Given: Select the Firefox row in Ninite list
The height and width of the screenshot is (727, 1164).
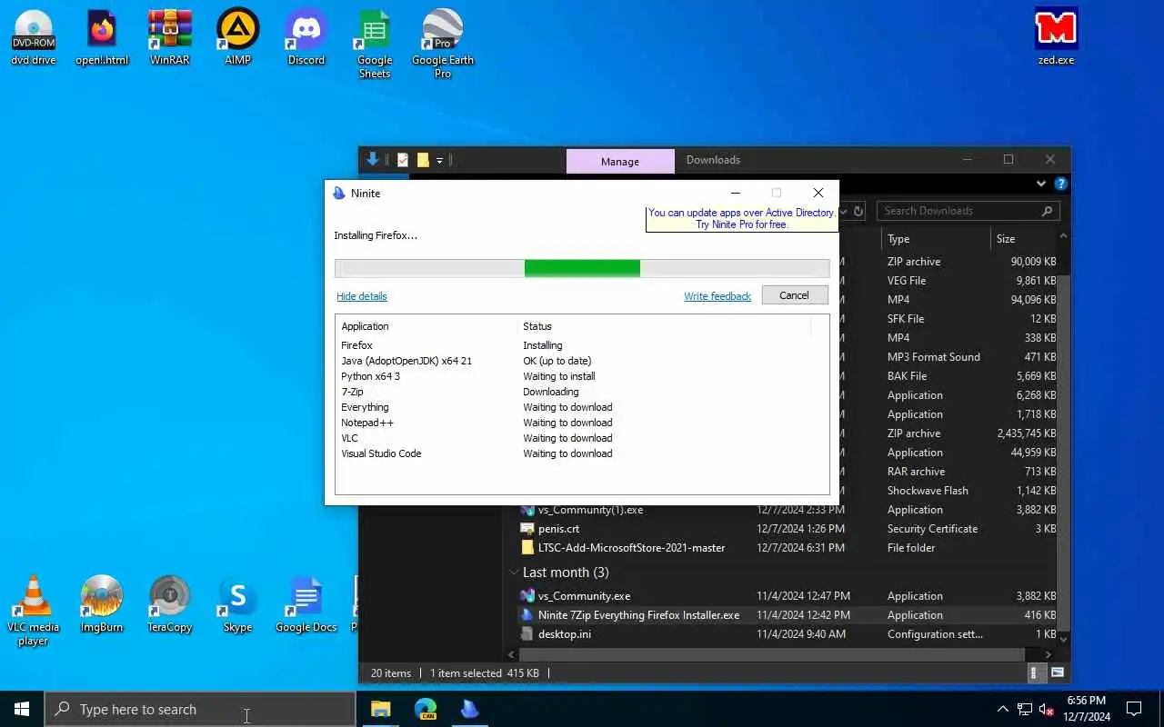Looking at the screenshot, I should 582,345.
